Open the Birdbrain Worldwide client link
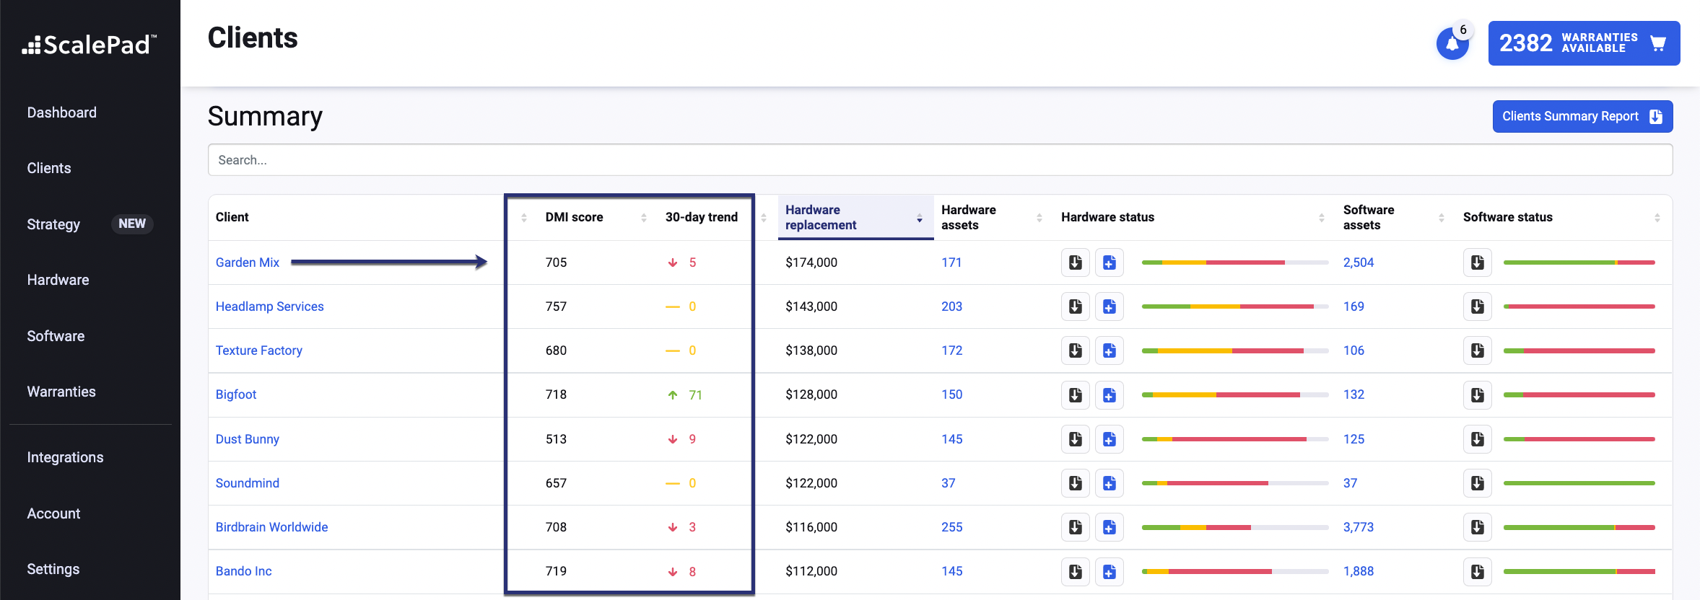The image size is (1700, 600). 271,527
